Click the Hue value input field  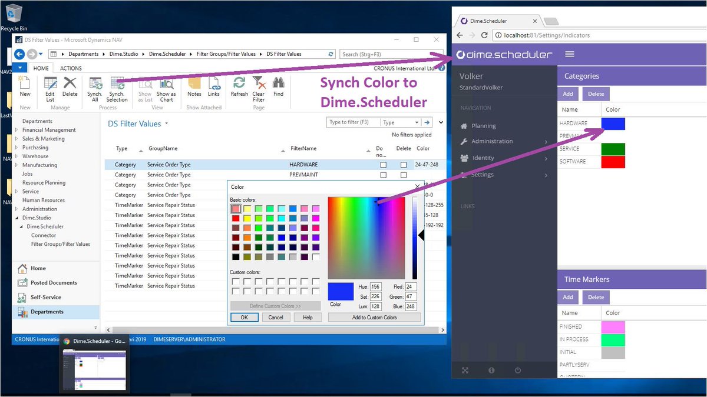point(375,287)
